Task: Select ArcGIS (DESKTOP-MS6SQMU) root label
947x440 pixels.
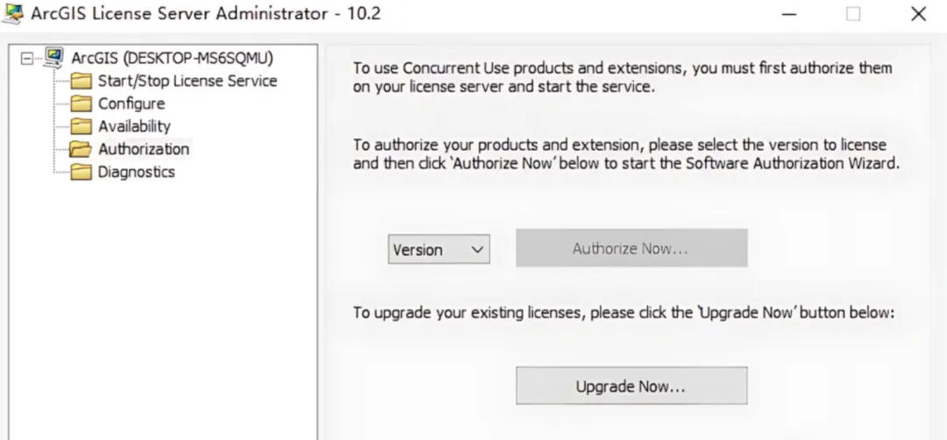Action: pyautogui.click(x=172, y=58)
